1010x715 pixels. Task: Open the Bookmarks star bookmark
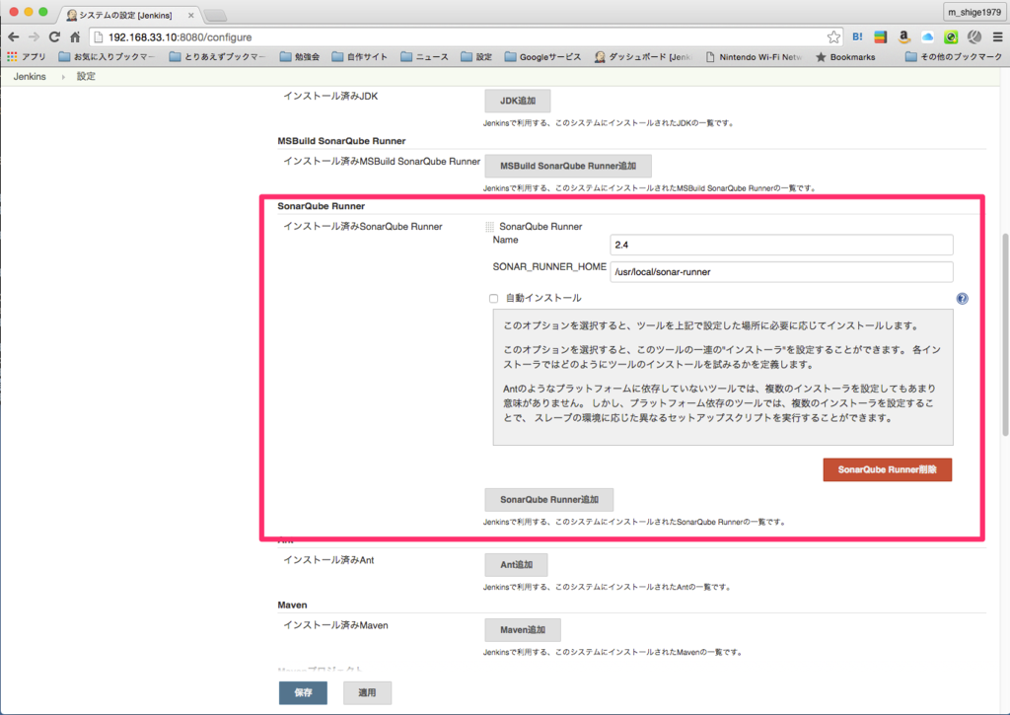845,56
